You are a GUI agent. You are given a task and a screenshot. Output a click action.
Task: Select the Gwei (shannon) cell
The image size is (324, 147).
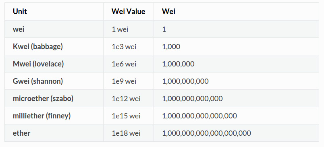click(x=54, y=81)
